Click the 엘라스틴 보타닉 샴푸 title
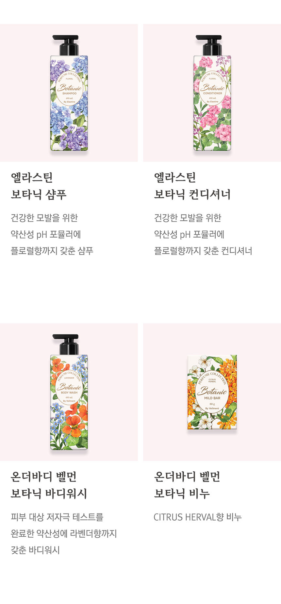The image size is (281, 604). coord(39,186)
